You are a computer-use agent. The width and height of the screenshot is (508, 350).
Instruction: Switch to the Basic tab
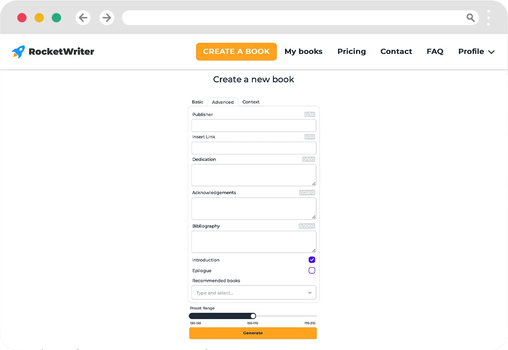[197, 102]
